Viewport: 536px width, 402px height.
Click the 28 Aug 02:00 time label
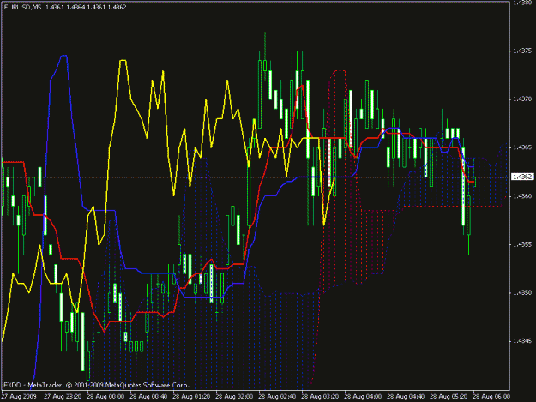tap(234, 397)
